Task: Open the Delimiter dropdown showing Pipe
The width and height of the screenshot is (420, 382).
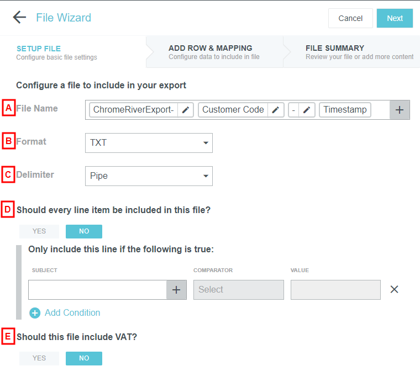Action: tap(149, 176)
